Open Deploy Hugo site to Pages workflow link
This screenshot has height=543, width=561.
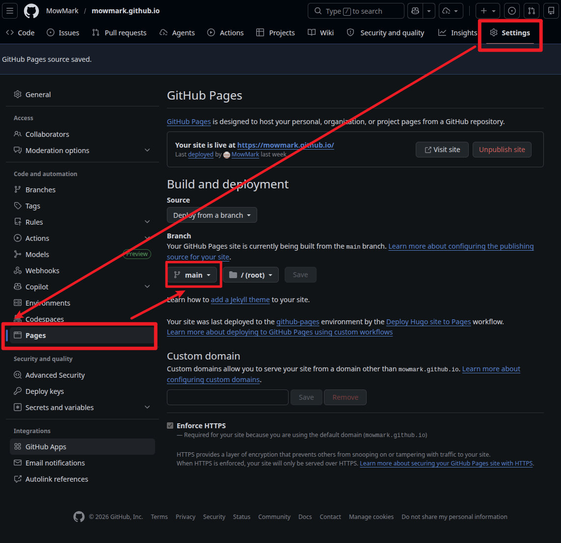(x=428, y=322)
